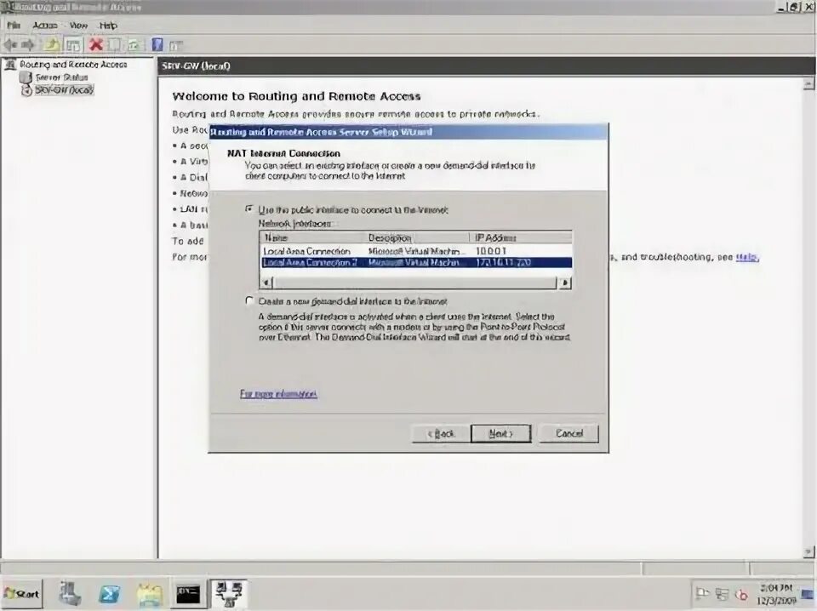Toggle the Show/Hide console tree icon
Viewport: 817px width, 611px height.
point(73,45)
